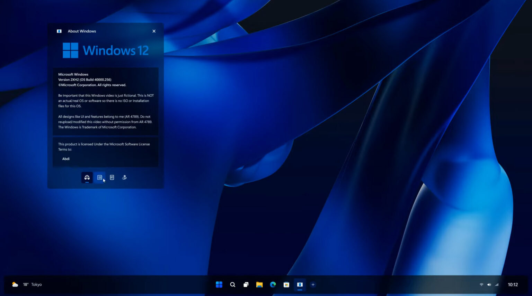Click the plus button on the taskbar
This screenshot has width=532, height=296.
click(x=313, y=285)
